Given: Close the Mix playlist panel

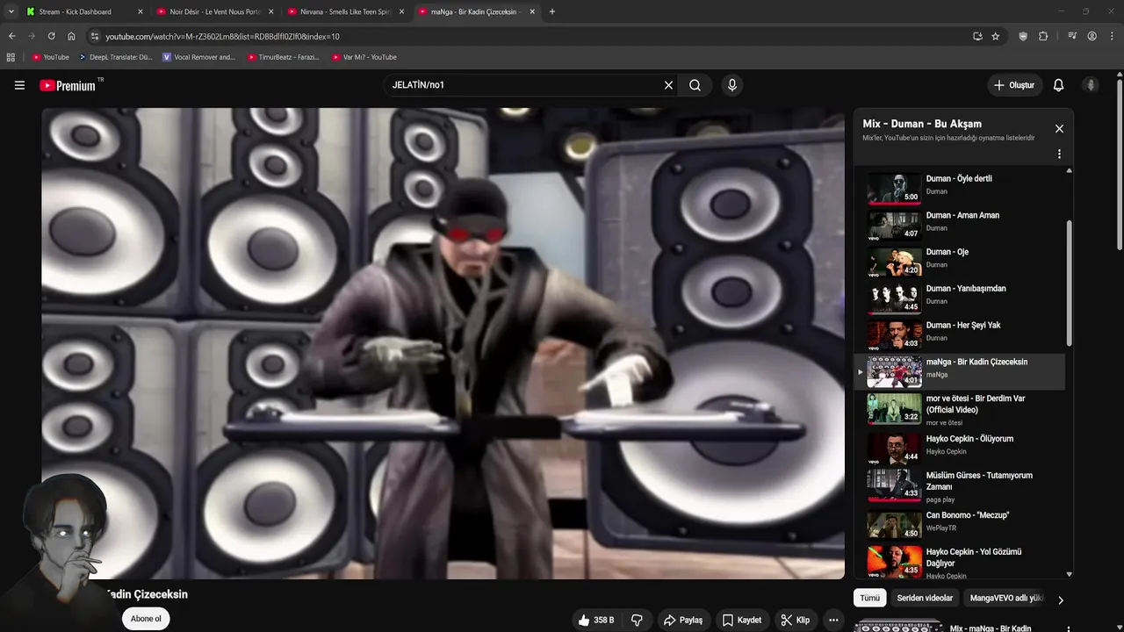Looking at the screenshot, I should [1059, 129].
